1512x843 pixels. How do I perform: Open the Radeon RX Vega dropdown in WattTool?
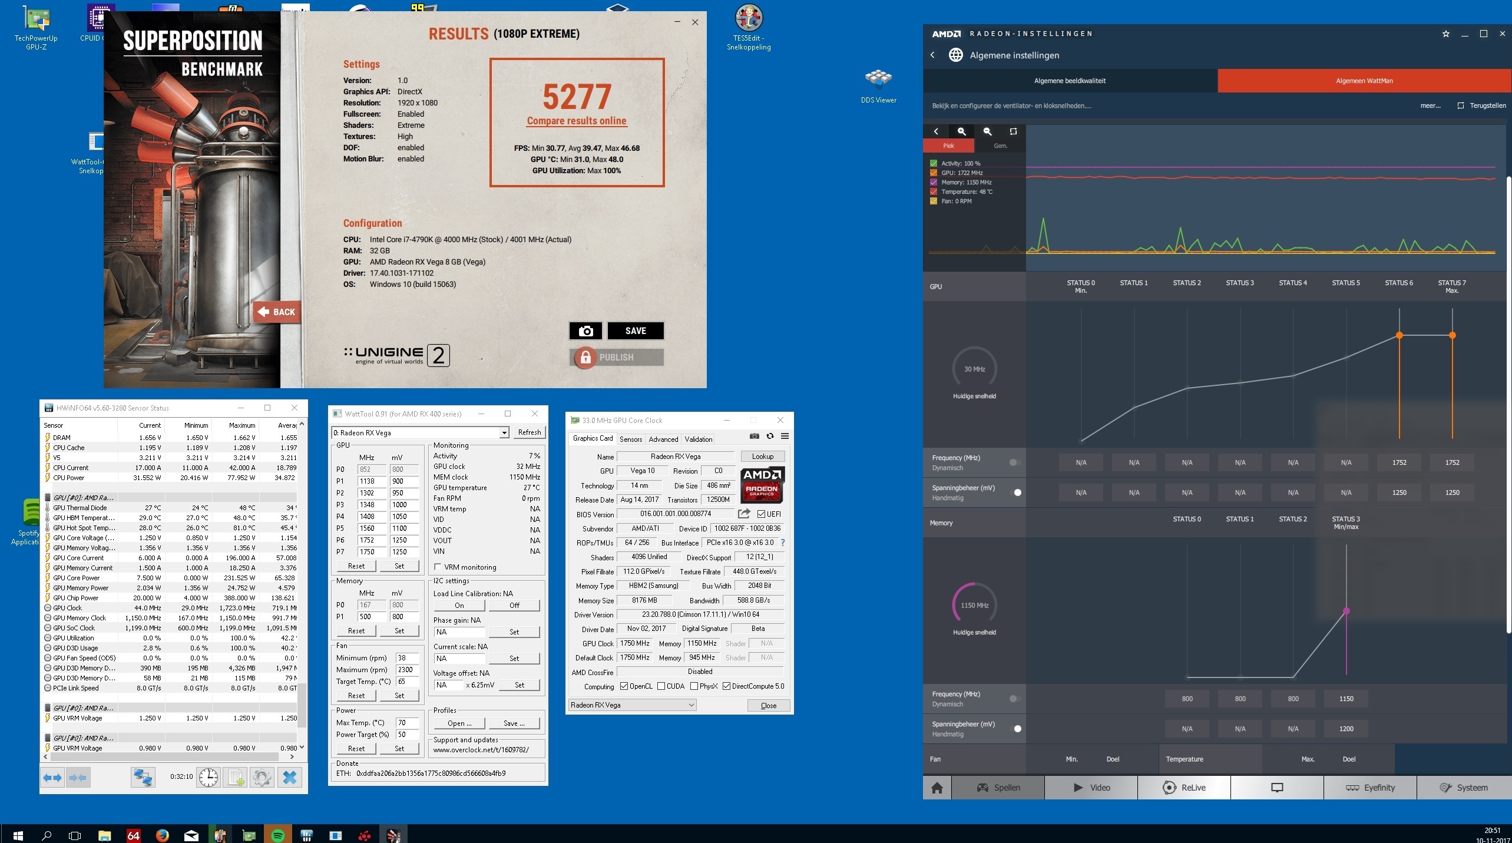tap(504, 433)
